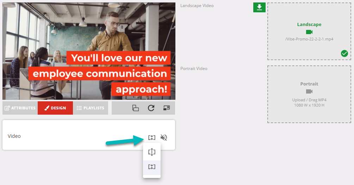Click the green Landscape heading in upload box
The height and width of the screenshot is (185, 354).
pos(309,25)
